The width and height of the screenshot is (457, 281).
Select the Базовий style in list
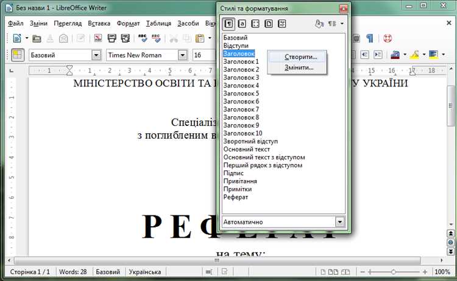click(x=235, y=38)
